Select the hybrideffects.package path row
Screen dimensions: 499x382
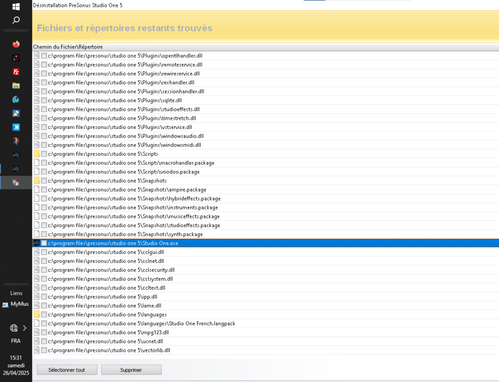(x=266, y=198)
